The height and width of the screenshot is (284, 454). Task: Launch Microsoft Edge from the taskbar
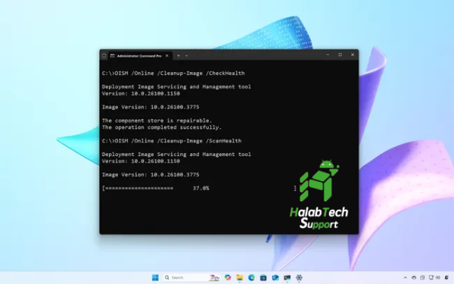tap(251, 278)
